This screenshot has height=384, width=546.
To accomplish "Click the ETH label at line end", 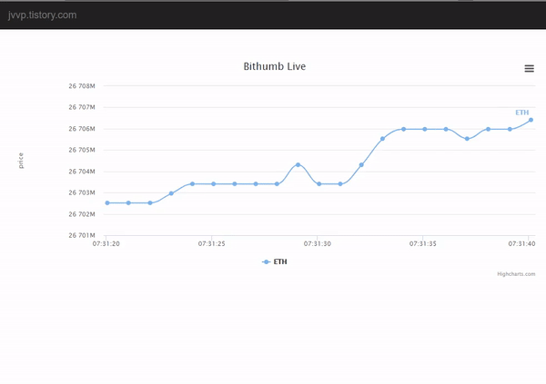I will (522, 113).
